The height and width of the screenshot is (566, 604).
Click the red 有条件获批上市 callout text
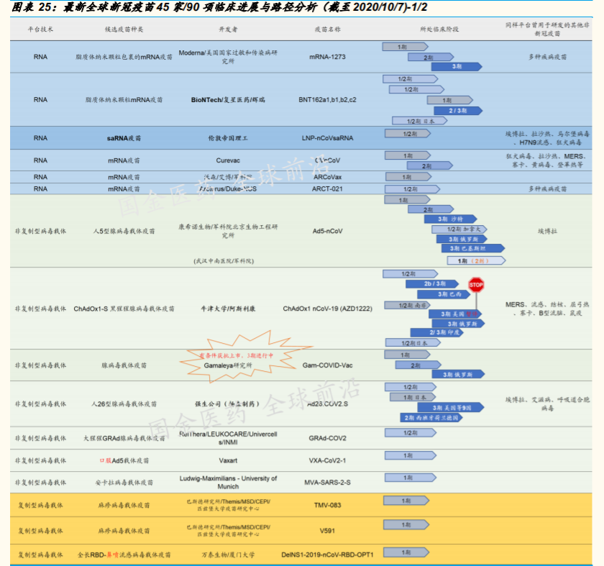(x=236, y=355)
